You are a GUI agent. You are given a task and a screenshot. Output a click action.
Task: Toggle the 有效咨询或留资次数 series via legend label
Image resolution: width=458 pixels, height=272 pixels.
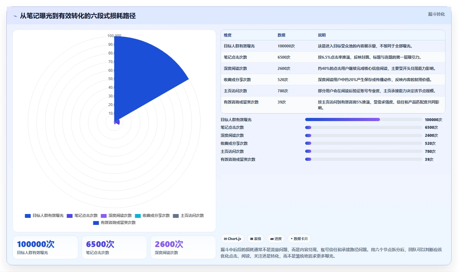click(x=118, y=223)
